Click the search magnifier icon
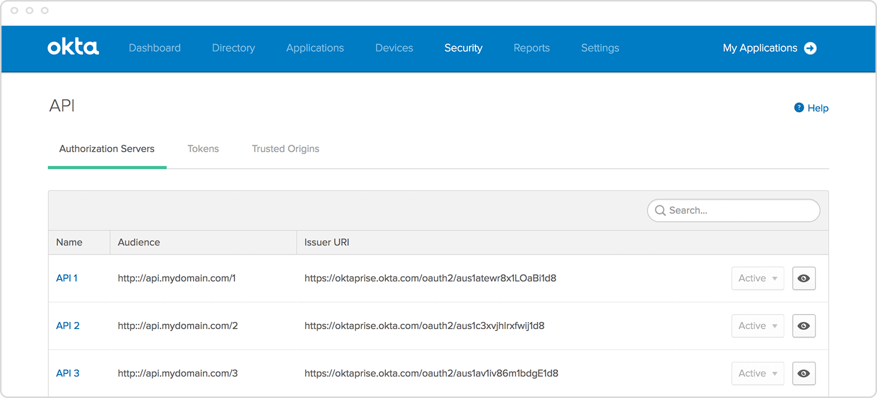877x398 pixels. click(660, 211)
